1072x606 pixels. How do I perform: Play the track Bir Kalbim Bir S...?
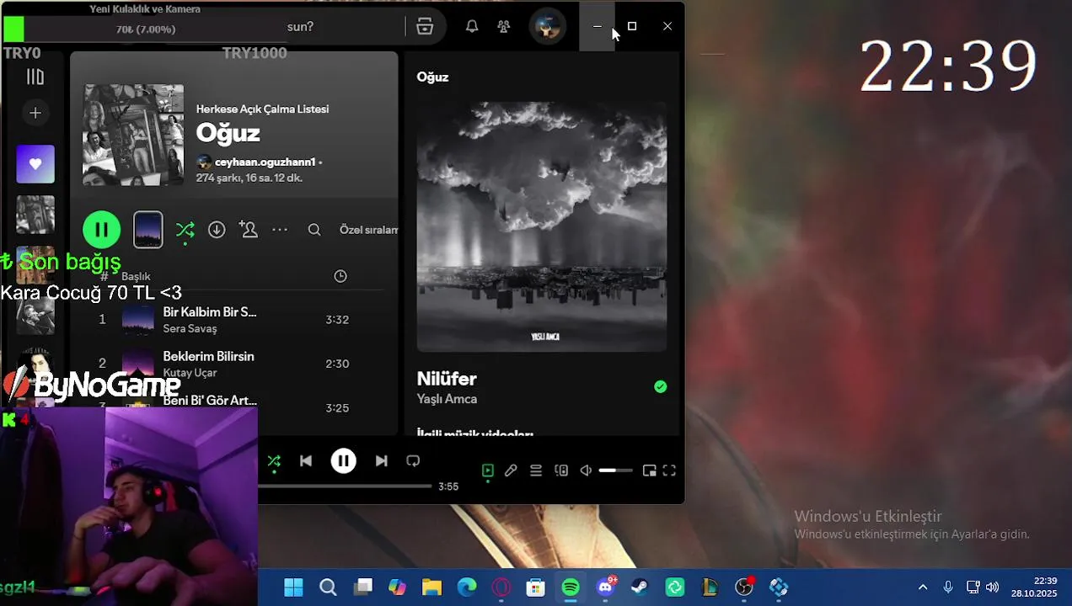210,312
